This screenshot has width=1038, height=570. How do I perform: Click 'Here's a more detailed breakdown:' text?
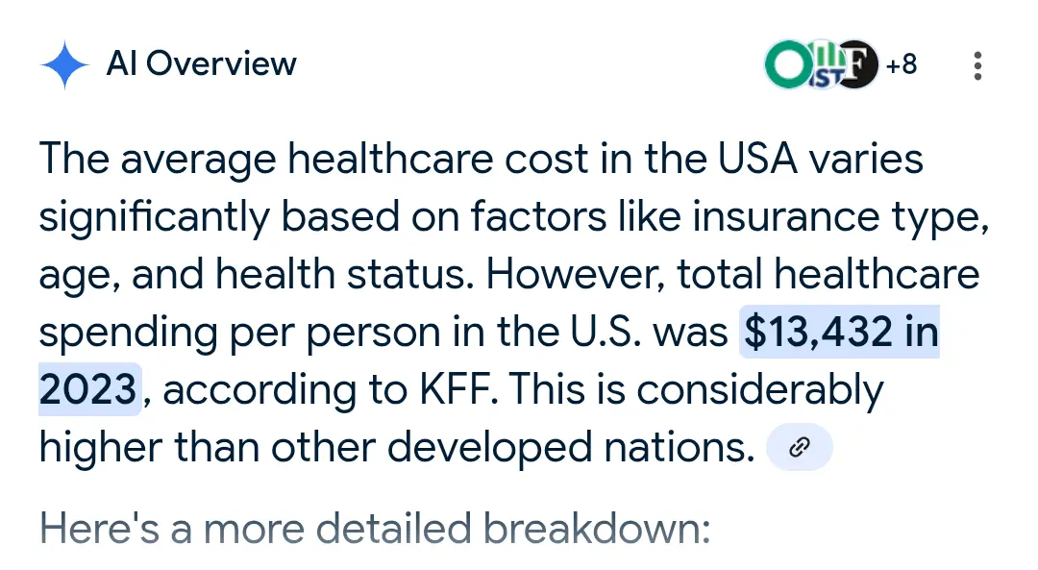pyautogui.click(x=375, y=529)
